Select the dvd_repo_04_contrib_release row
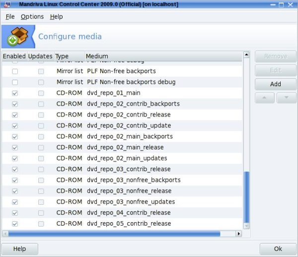 pos(122,213)
